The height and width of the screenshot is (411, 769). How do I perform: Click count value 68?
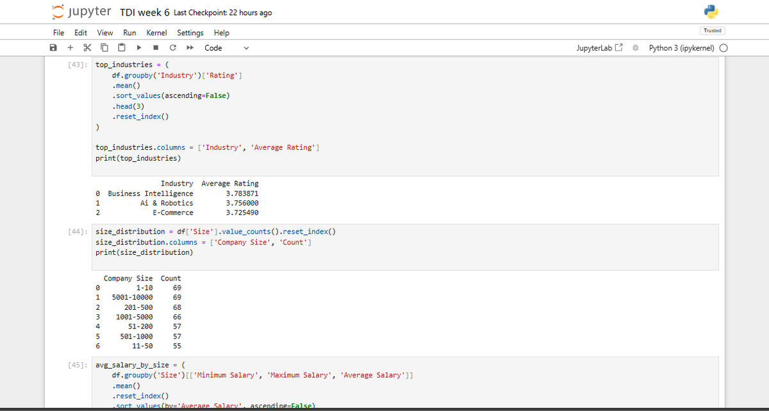click(177, 307)
